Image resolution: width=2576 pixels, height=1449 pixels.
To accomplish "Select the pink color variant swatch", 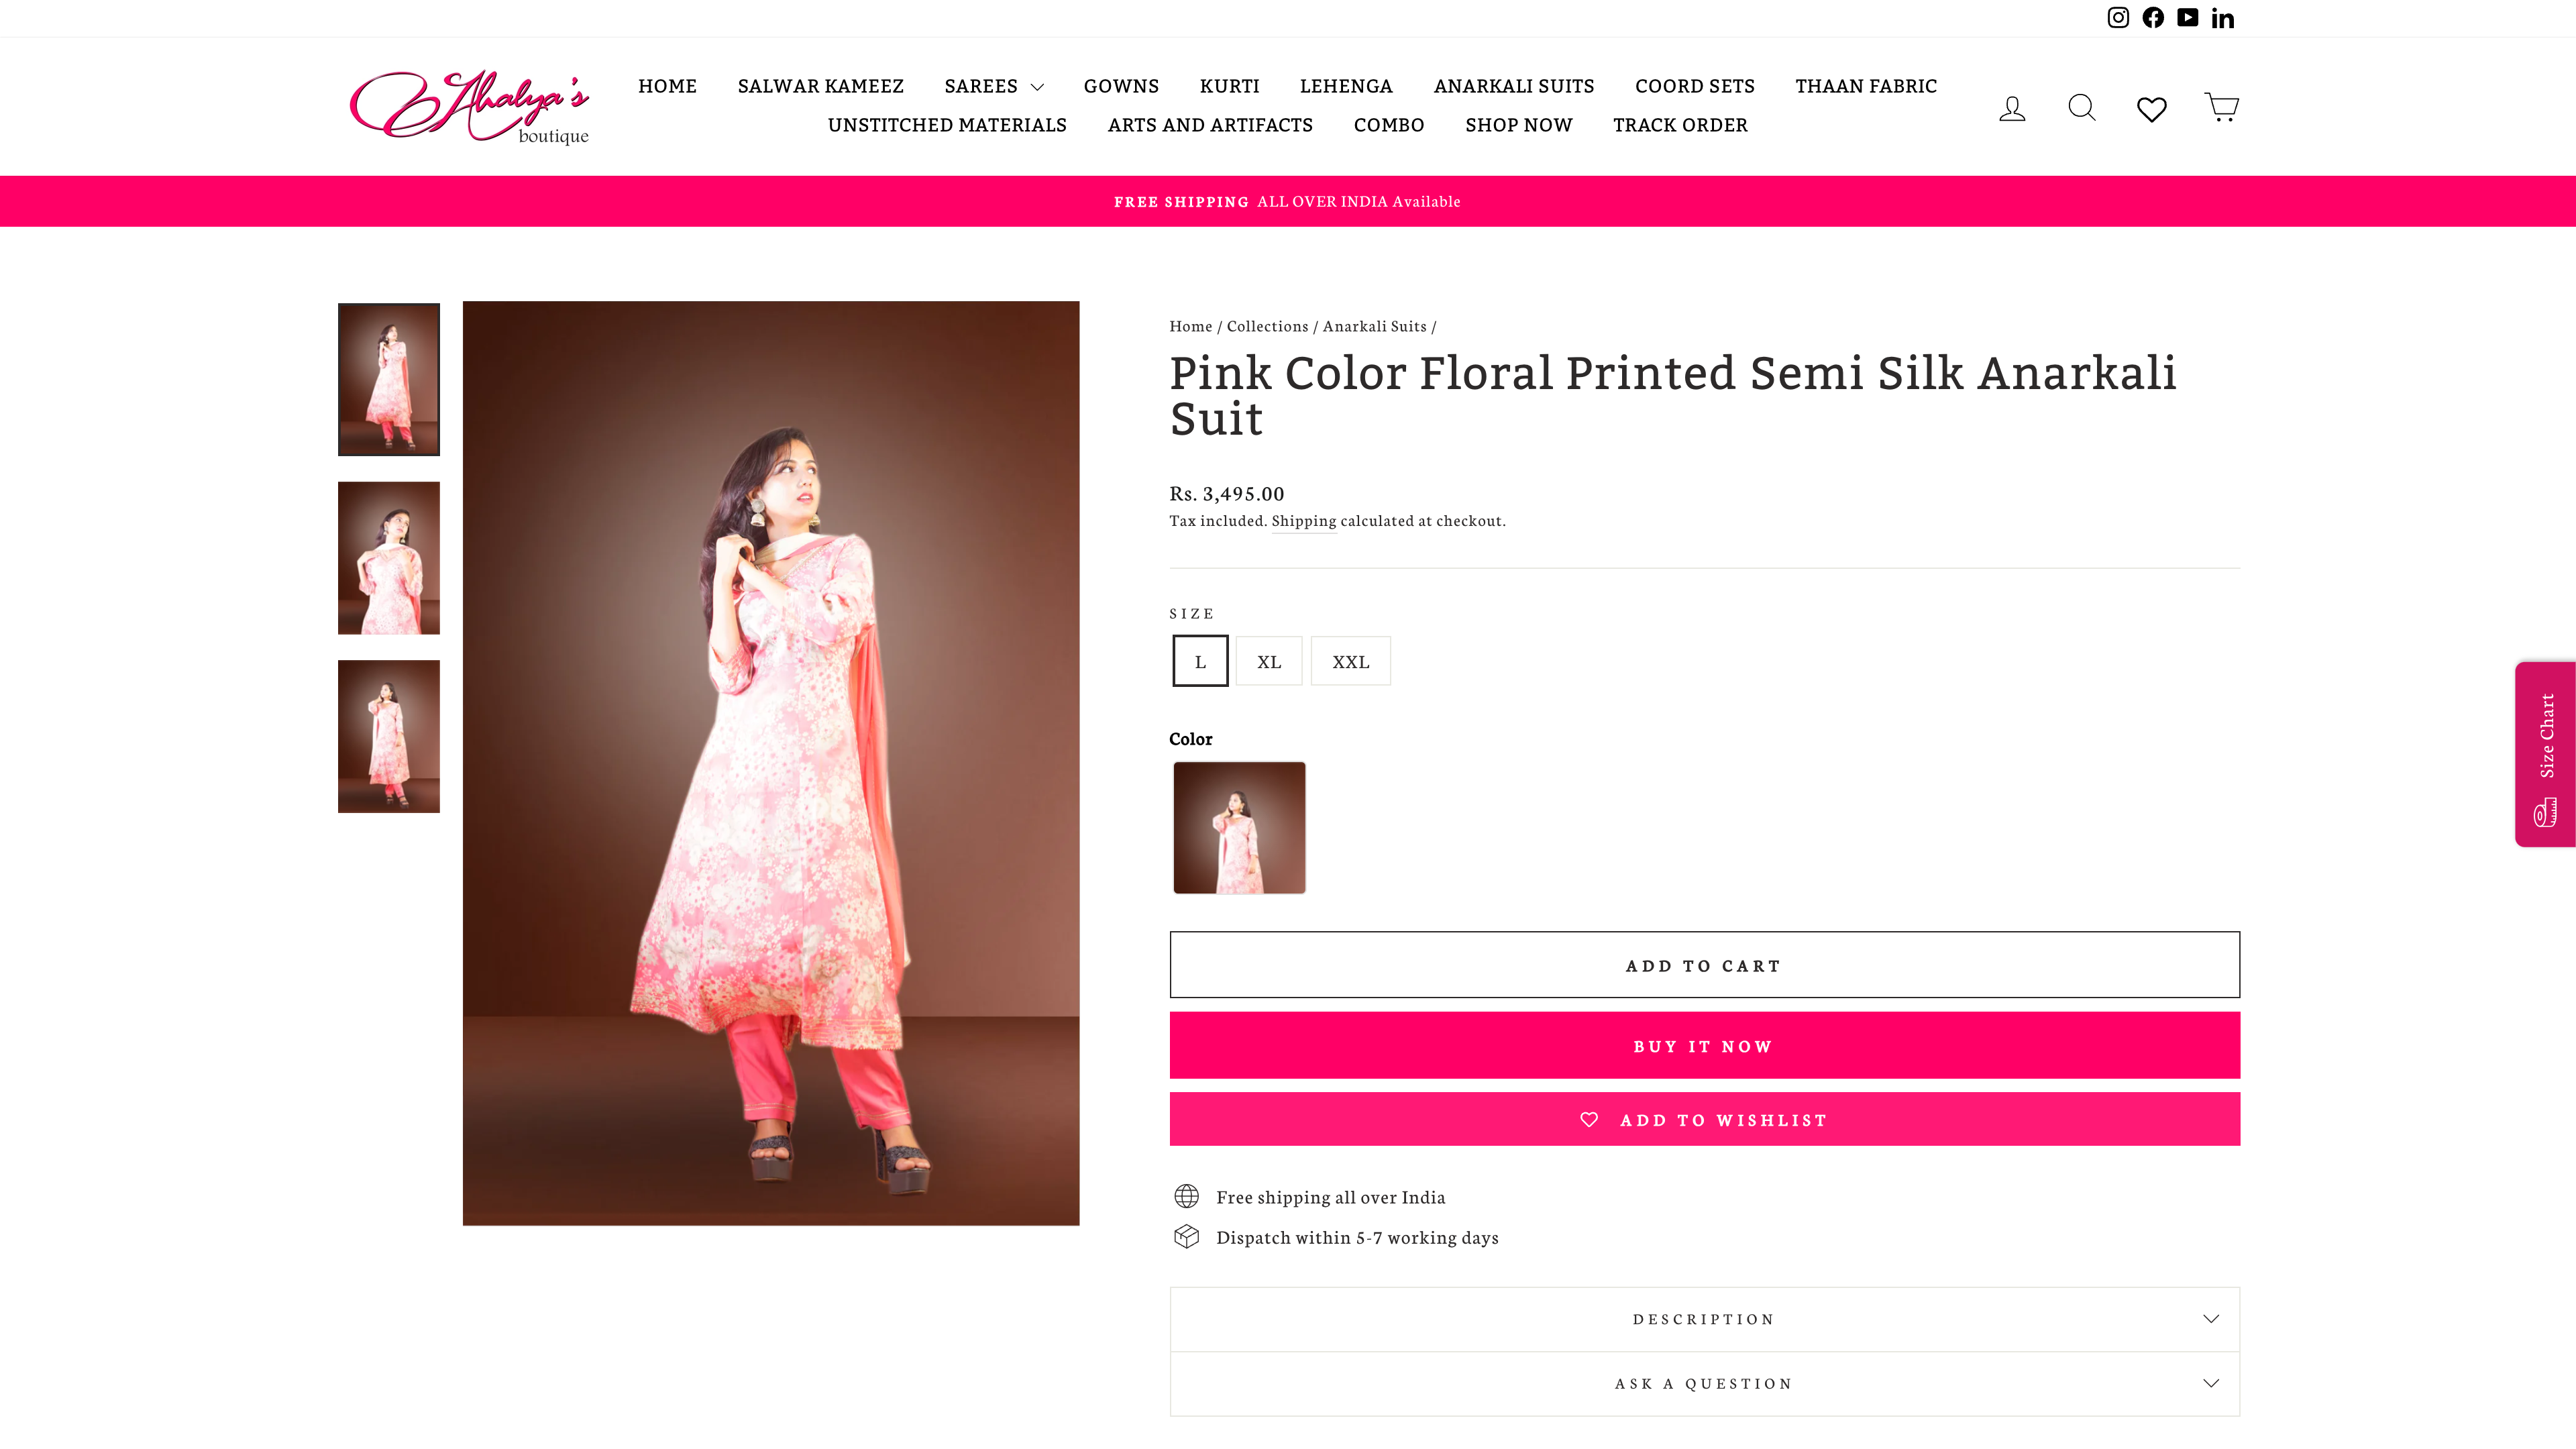I will coord(1238,827).
